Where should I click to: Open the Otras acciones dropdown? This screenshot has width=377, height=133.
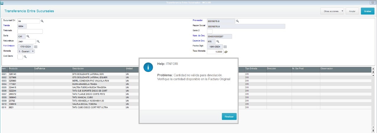coord(332,11)
